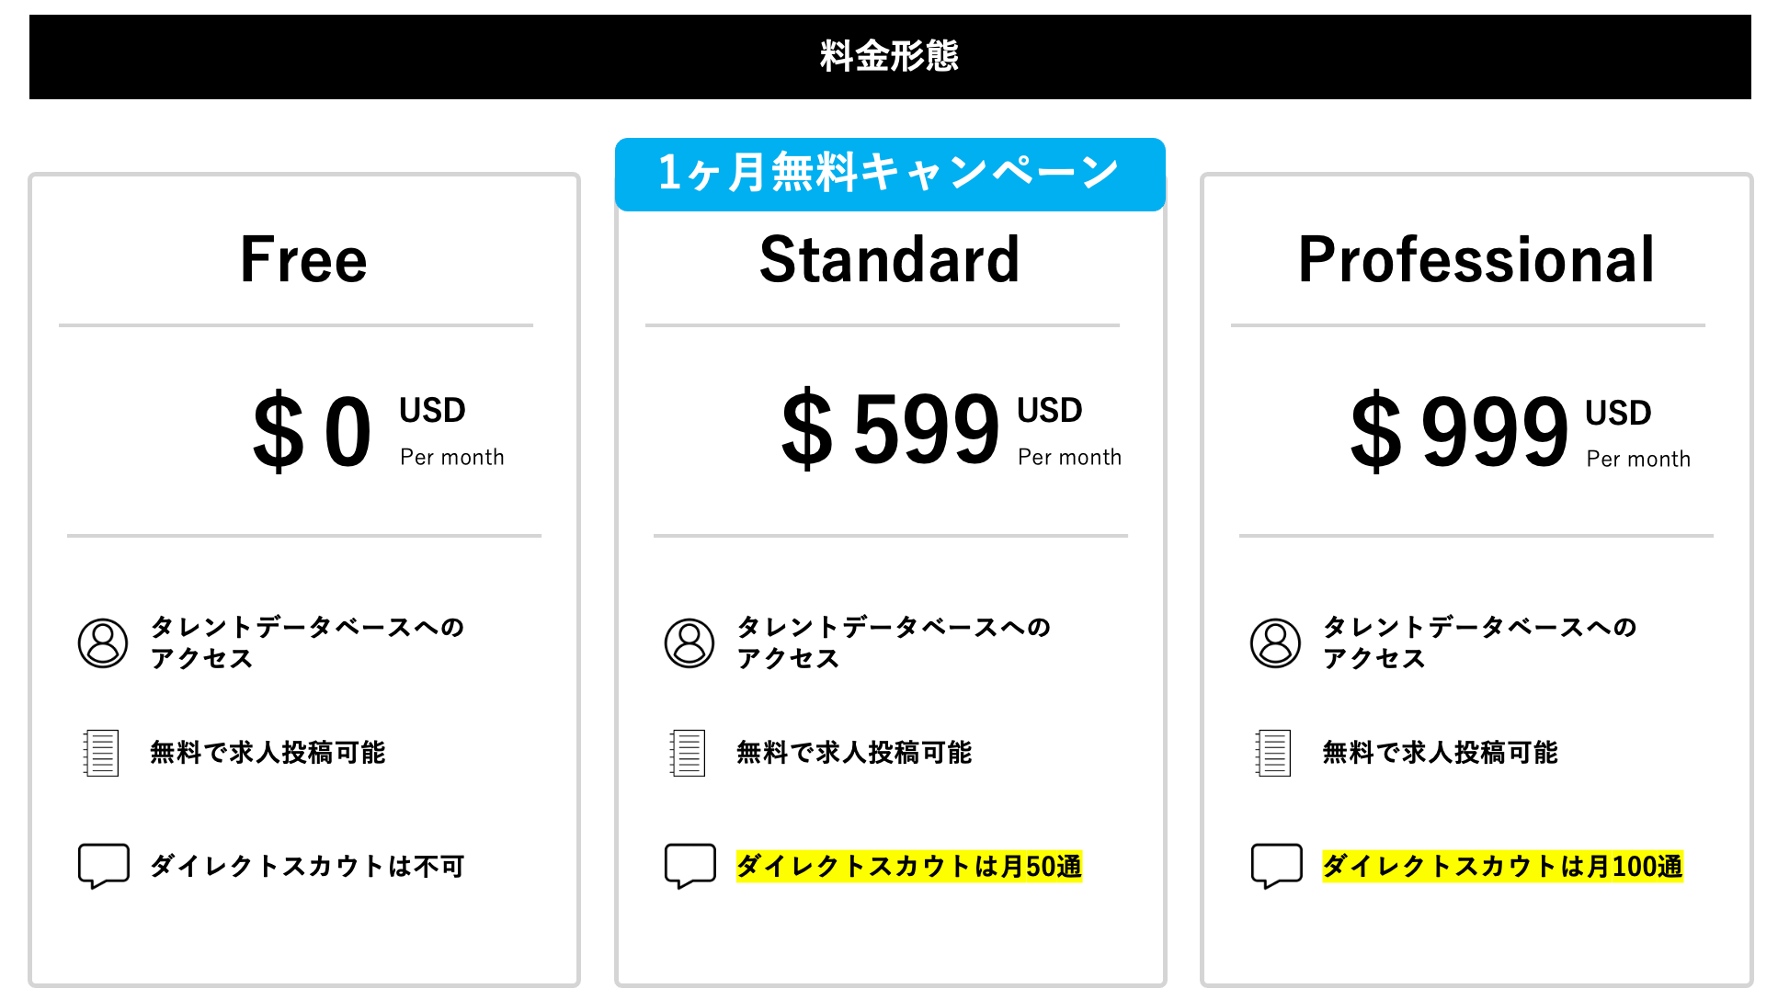Screen dimensions: 1778x1000
Task: Select the Standard plan title
Action: click(890, 260)
